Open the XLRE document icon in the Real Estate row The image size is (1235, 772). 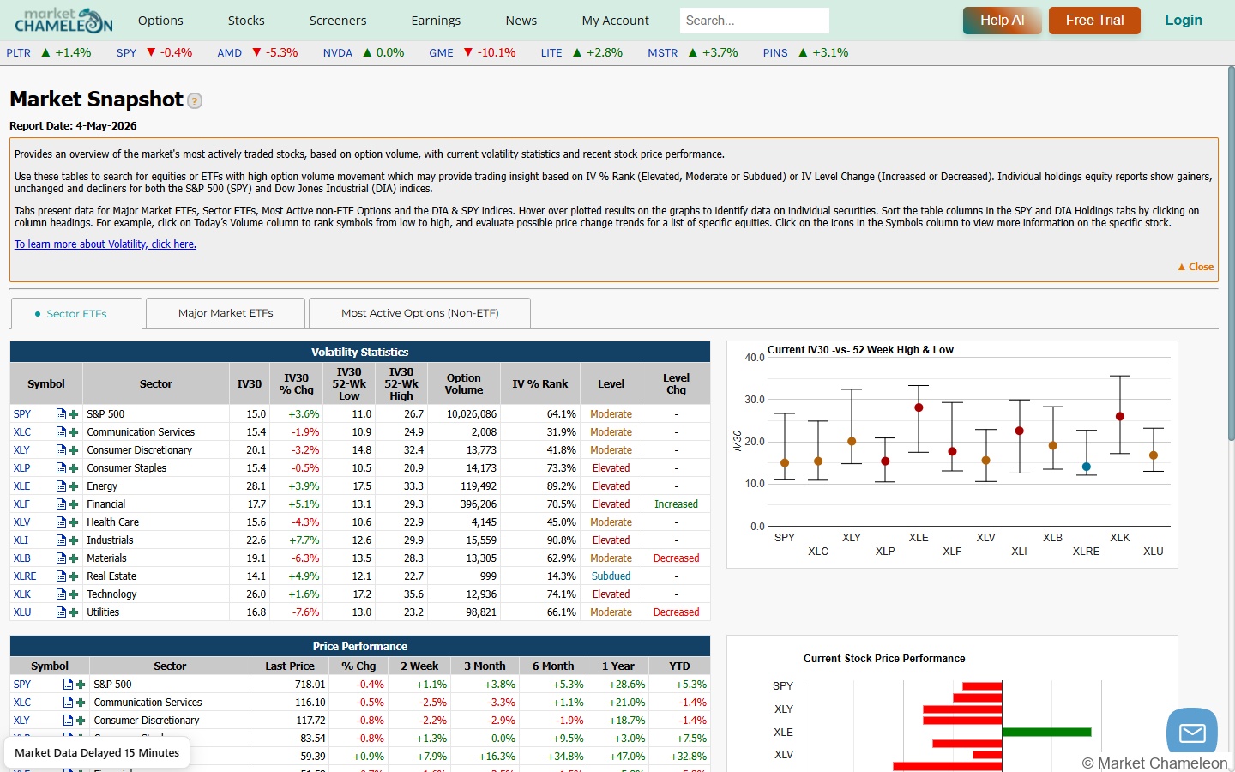(61, 576)
